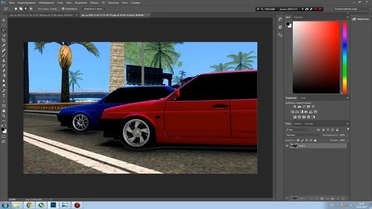Choose Intersect with Selection mode in options bar
The width and height of the screenshot is (372, 209).
(31, 9)
